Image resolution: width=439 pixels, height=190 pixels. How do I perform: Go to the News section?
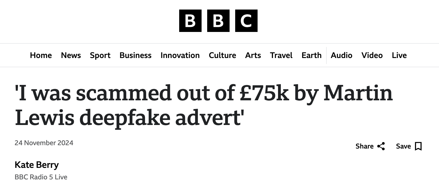pyautogui.click(x=71, y=55)
